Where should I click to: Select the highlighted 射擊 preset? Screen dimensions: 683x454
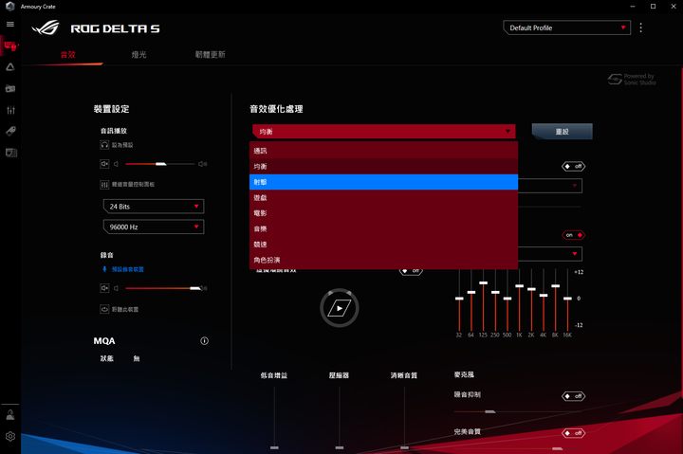pos(384,182)
